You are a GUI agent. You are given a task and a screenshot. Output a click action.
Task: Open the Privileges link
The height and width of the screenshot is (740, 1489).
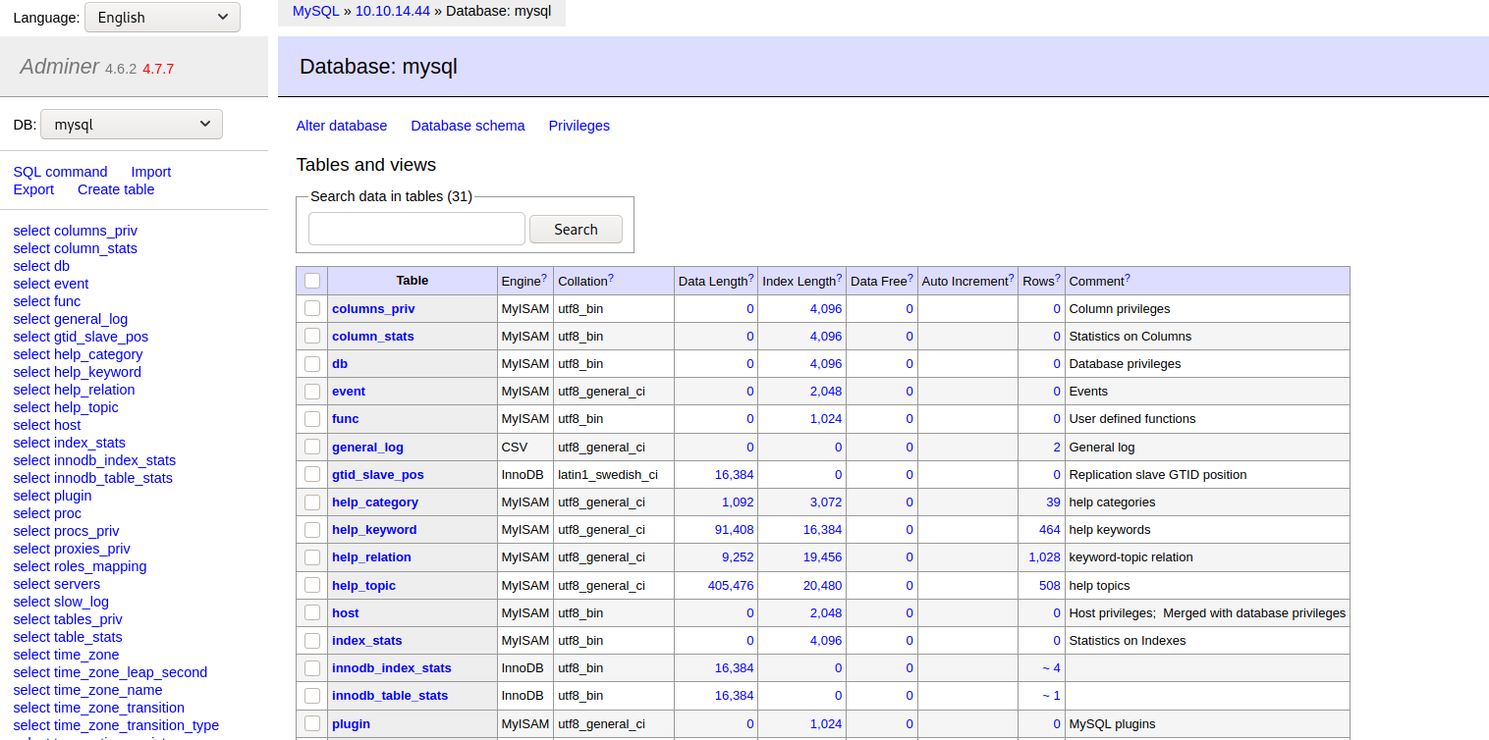tap(579, 126)
